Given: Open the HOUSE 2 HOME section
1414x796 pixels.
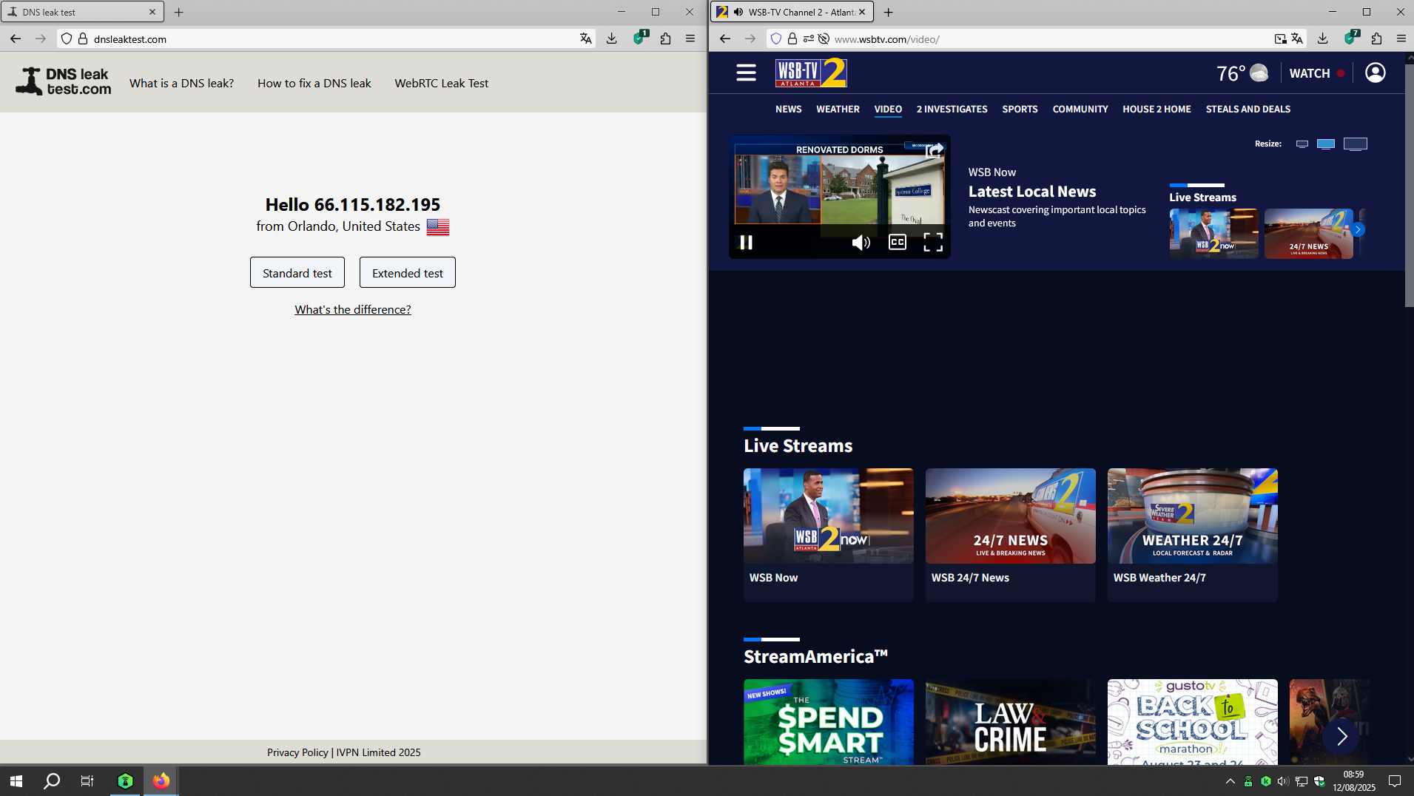Looking at the screenshot, I should 1157,109.
